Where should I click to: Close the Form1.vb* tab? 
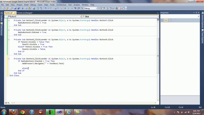(15, 13)
